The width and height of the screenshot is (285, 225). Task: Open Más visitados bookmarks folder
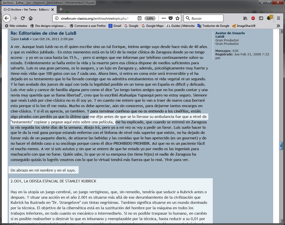pyautogui.click(x=16, y=26)
